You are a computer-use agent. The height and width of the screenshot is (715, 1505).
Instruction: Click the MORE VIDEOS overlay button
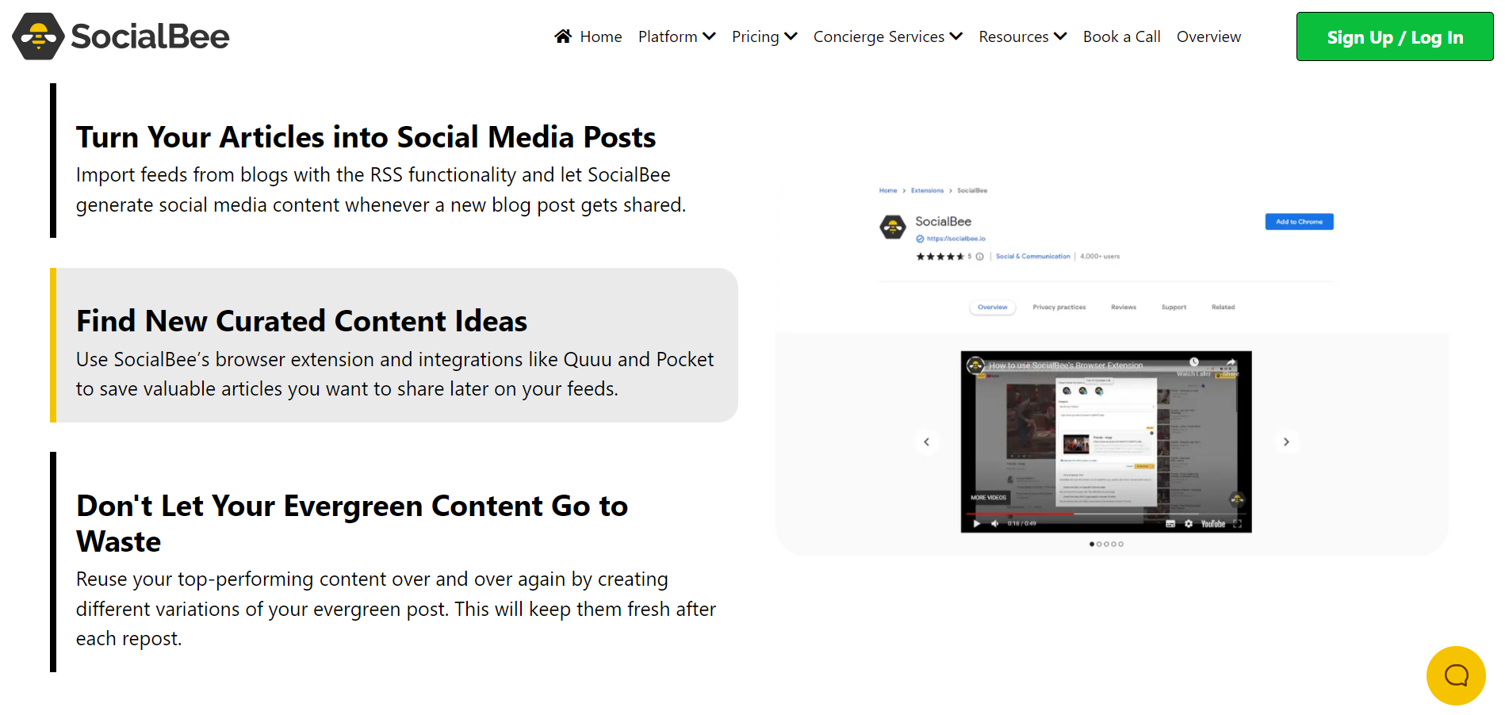coord(988,498)
